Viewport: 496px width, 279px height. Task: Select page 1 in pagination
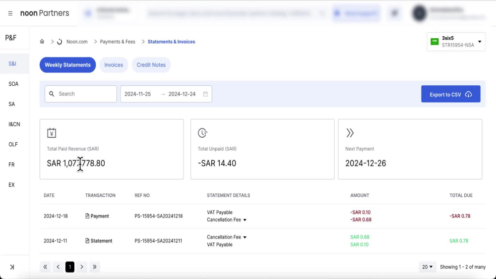click(x=70, y=267)
